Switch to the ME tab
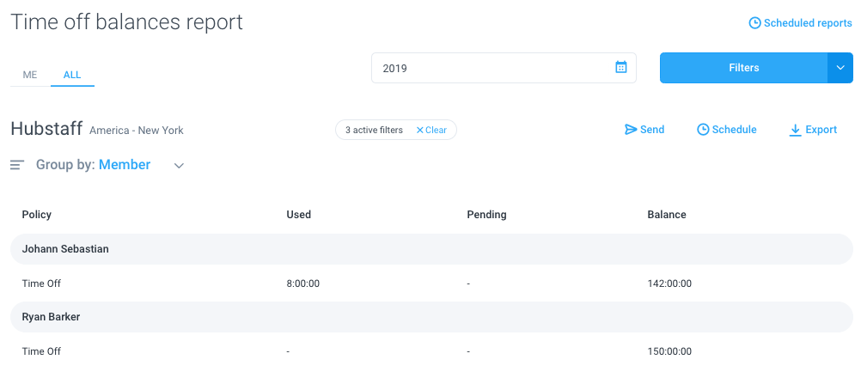The width and height of the screenshot is (861, 390). point(30,75)
